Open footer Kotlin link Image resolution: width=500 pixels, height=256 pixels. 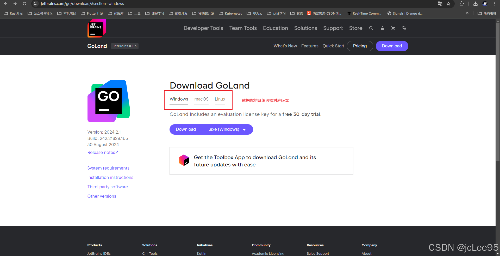(202, 253)
